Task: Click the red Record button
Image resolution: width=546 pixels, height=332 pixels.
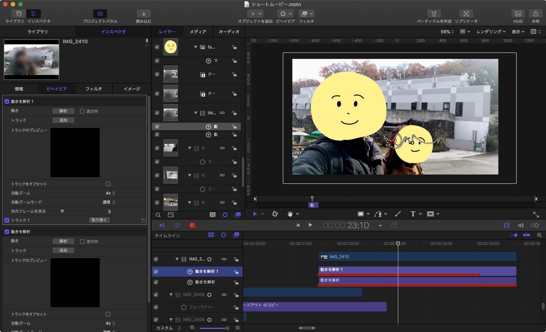Action: (x=192, y=225)
